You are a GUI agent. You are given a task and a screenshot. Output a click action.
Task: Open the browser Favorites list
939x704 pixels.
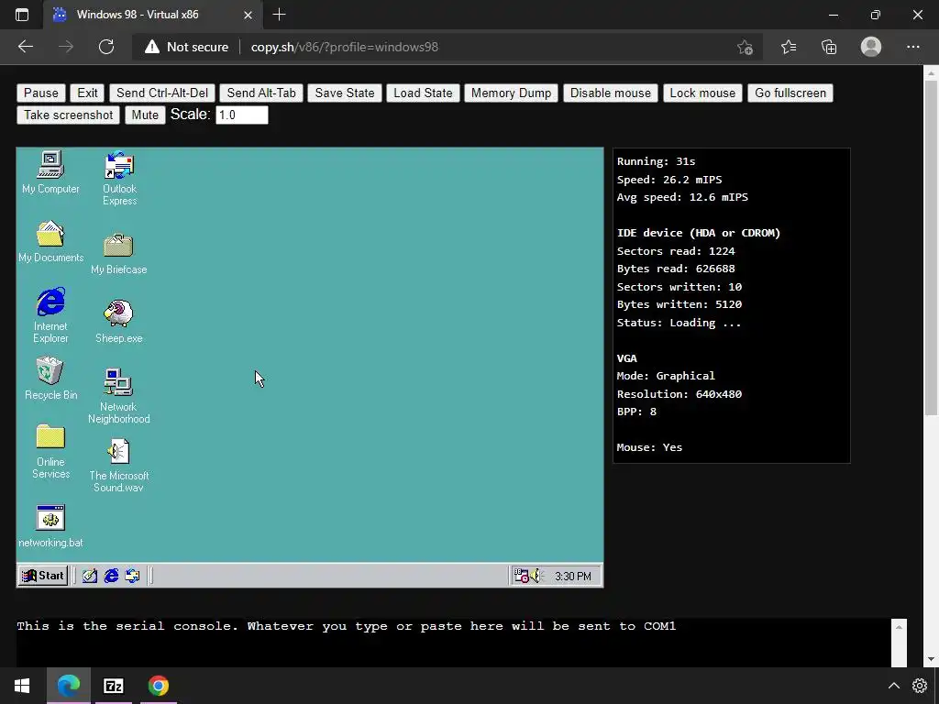[x=789, y=47]
